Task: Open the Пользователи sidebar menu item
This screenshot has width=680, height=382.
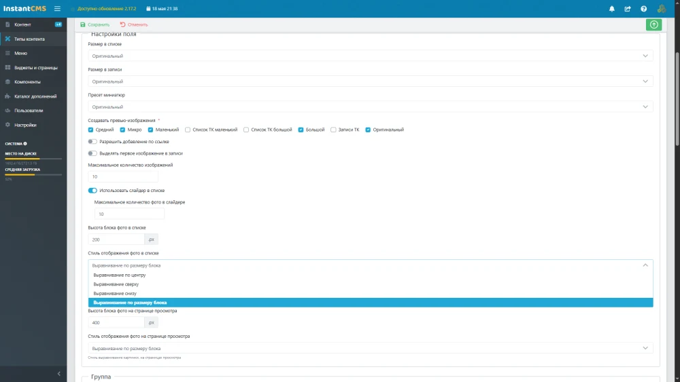Action: 33,111
